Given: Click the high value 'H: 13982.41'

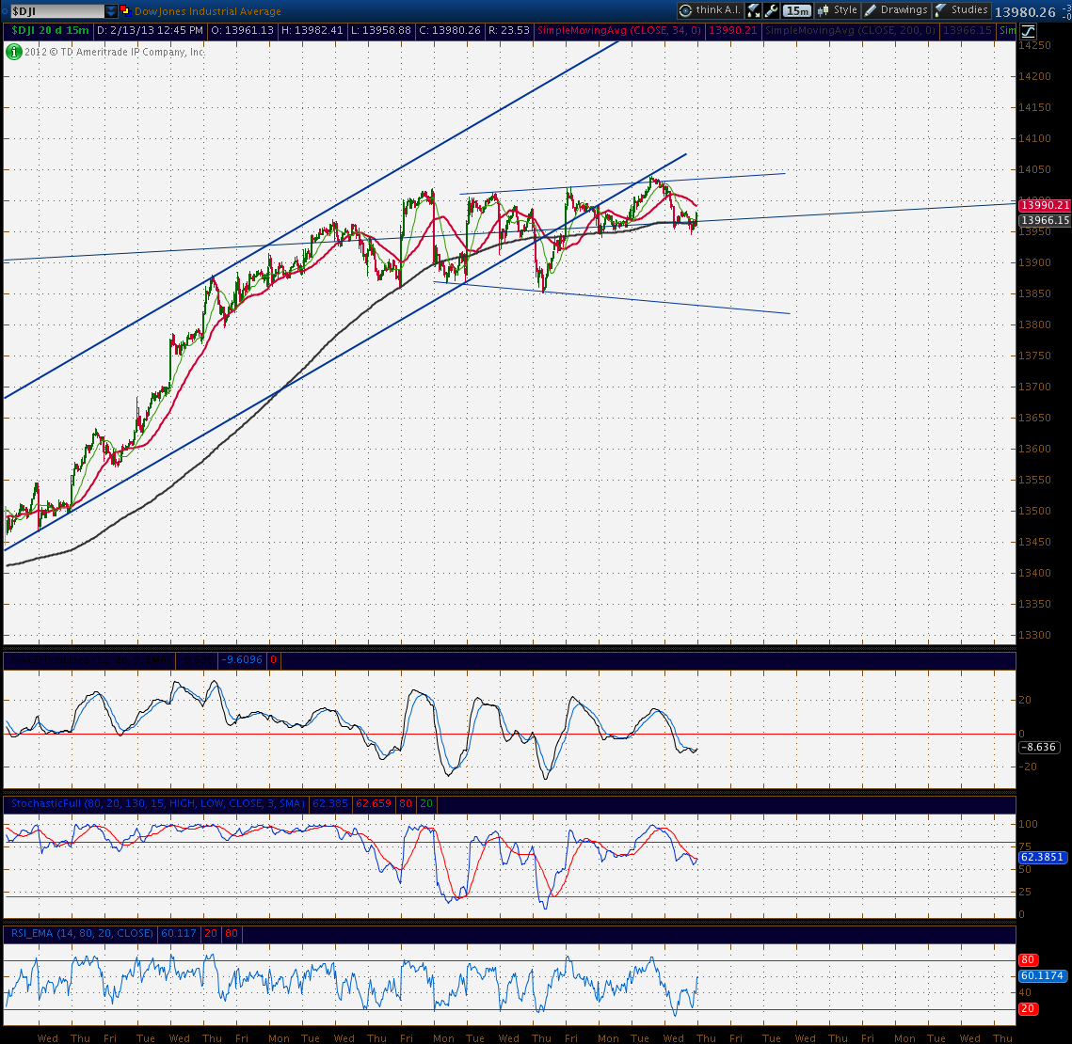Looking at the screenshot, I should pyautogui.click(x=312, y=30).
